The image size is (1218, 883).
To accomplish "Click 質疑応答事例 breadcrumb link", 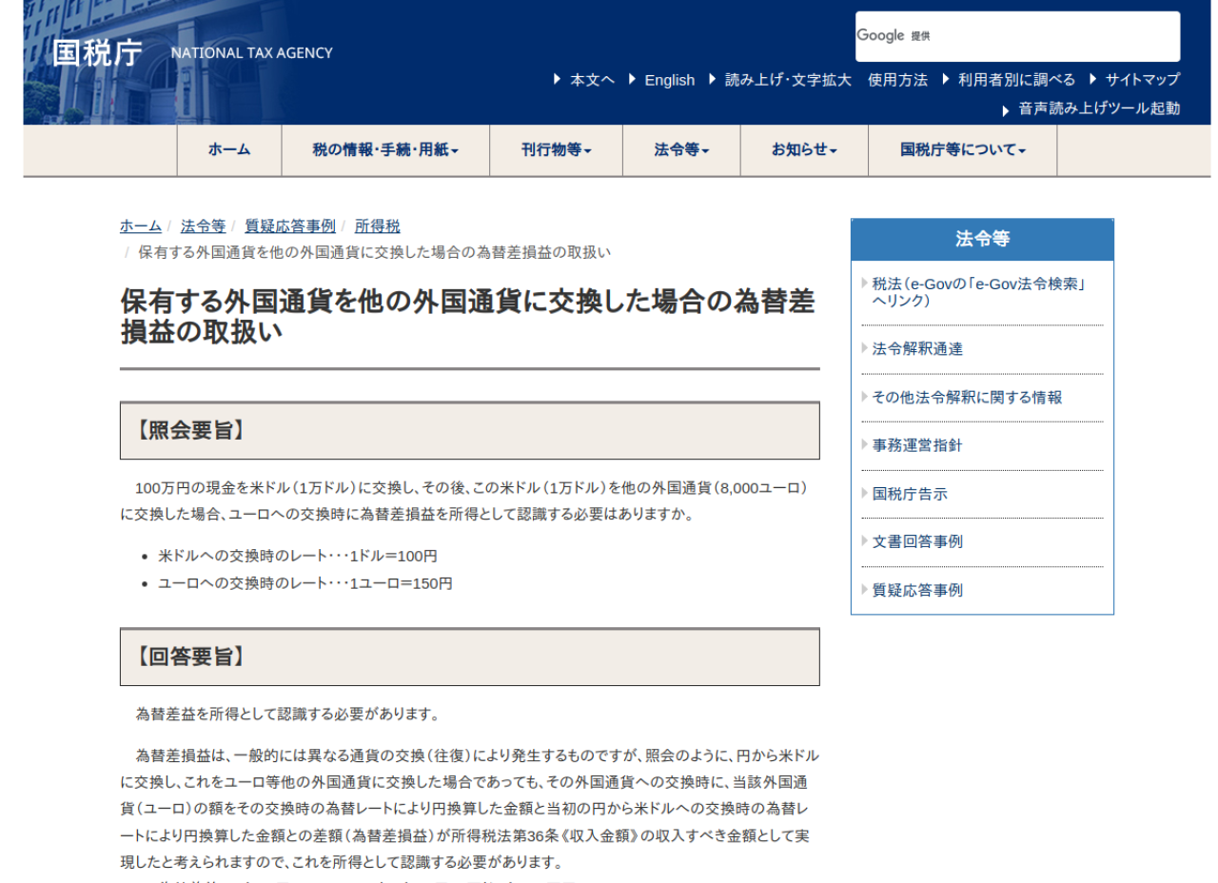I will pos(290,226).
